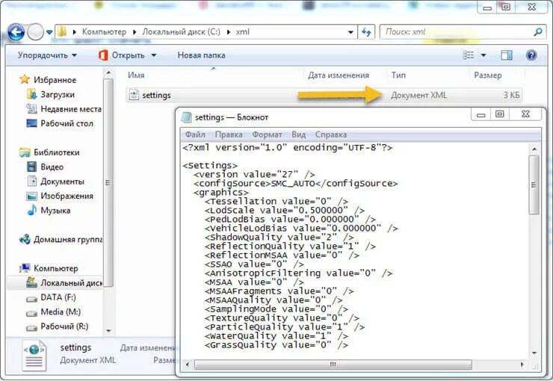Click Блокнот vertical scrollbar thumb
This screenshot has width=553, height=381.
point(534,185)
